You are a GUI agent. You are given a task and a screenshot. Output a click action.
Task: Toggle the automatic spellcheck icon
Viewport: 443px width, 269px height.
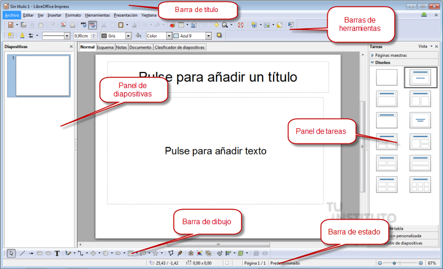coord(92,25)
